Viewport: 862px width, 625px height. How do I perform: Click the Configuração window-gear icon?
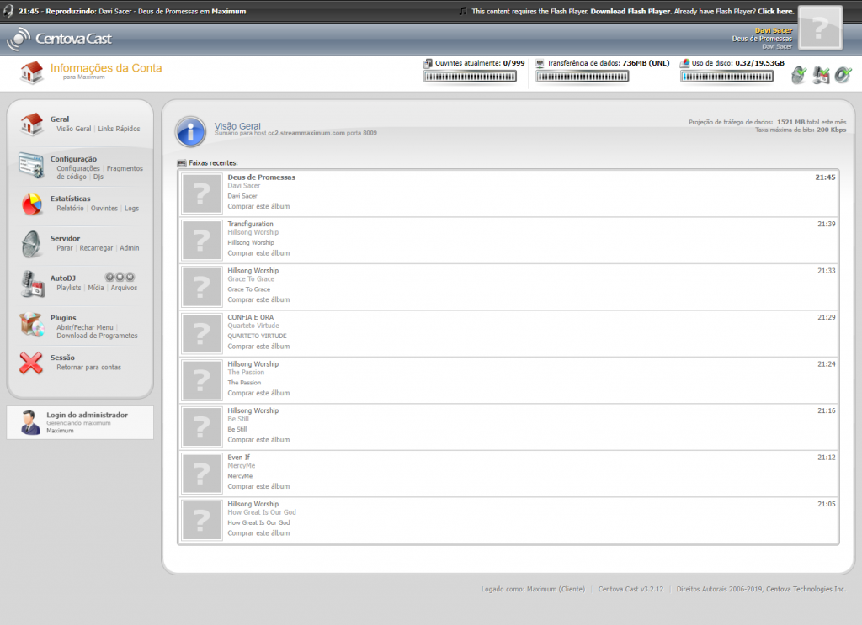coord(31,166)
